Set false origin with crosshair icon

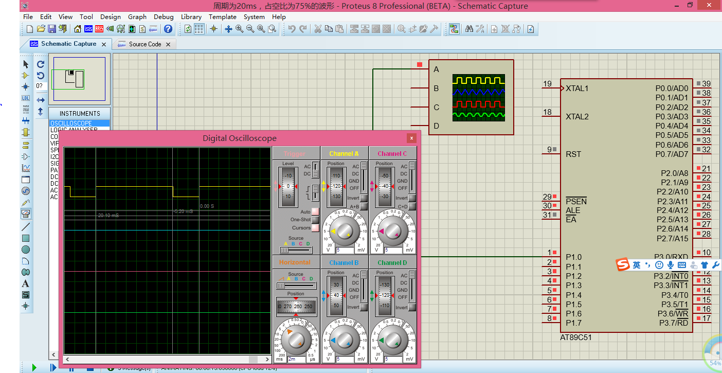click(x=213, y=29)
